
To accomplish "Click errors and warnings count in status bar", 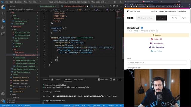I will point(19,106).
